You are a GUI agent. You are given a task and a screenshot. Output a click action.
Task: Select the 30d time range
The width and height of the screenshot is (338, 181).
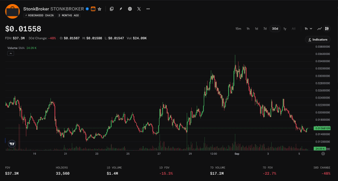[x=275, y=29]
